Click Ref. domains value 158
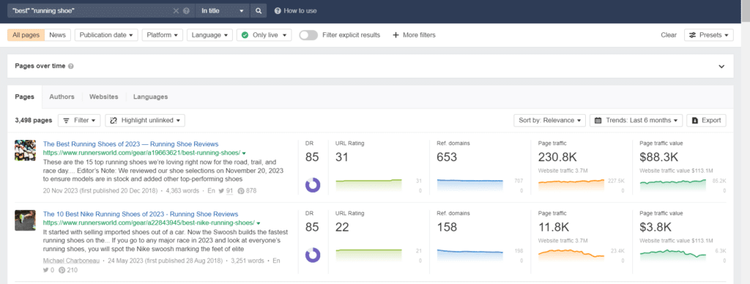Screen dimensions: 750x284 [447, 227]
